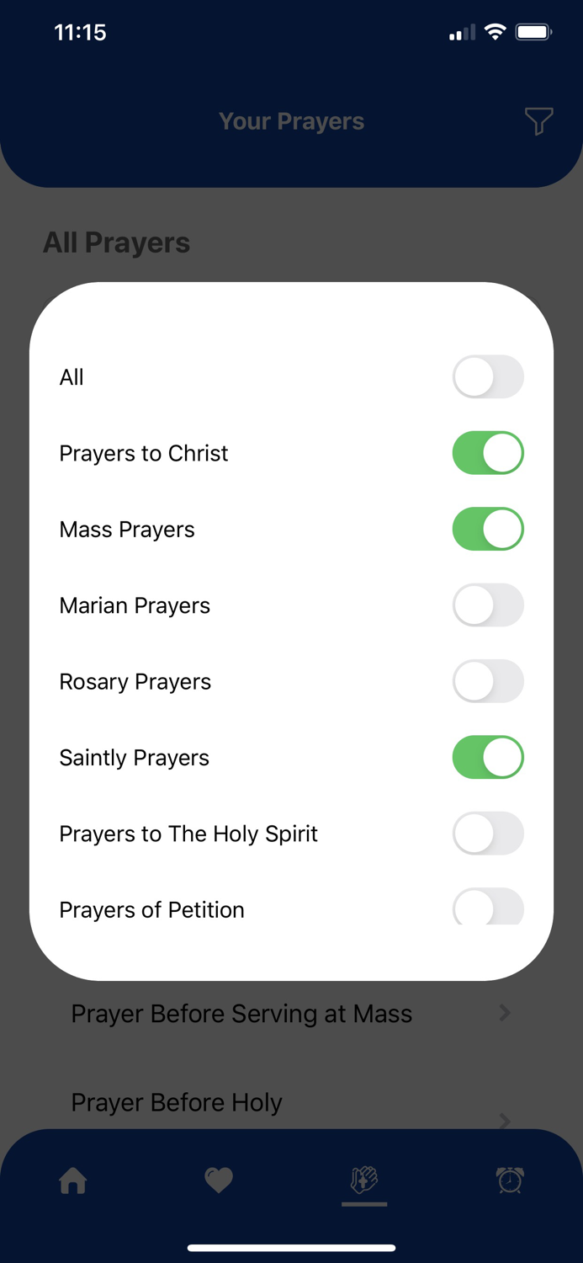Tap the home indicator bar
This screenshot has height=1263, width=583.
point(291,1248)
